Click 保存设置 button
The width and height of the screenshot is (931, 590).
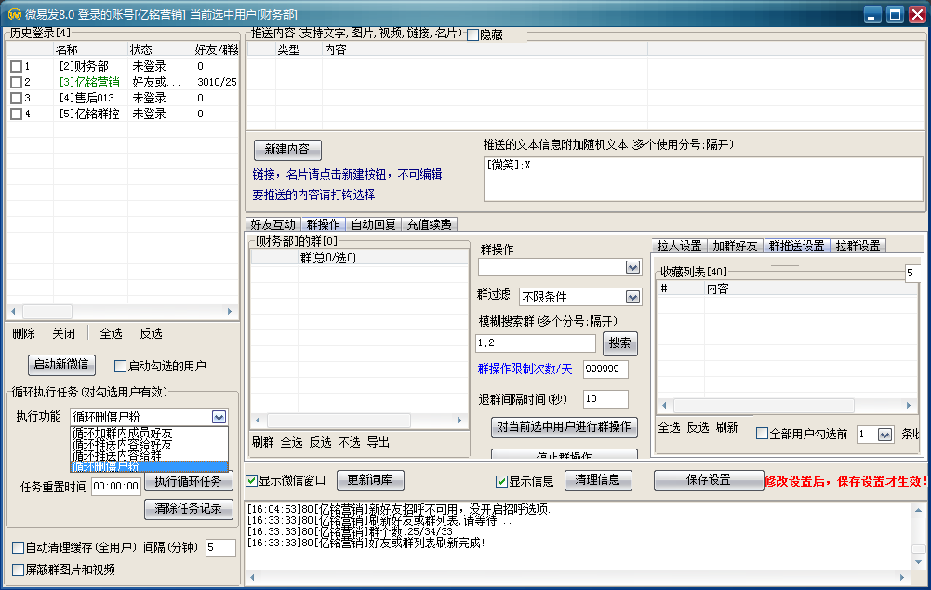(709, 480)
